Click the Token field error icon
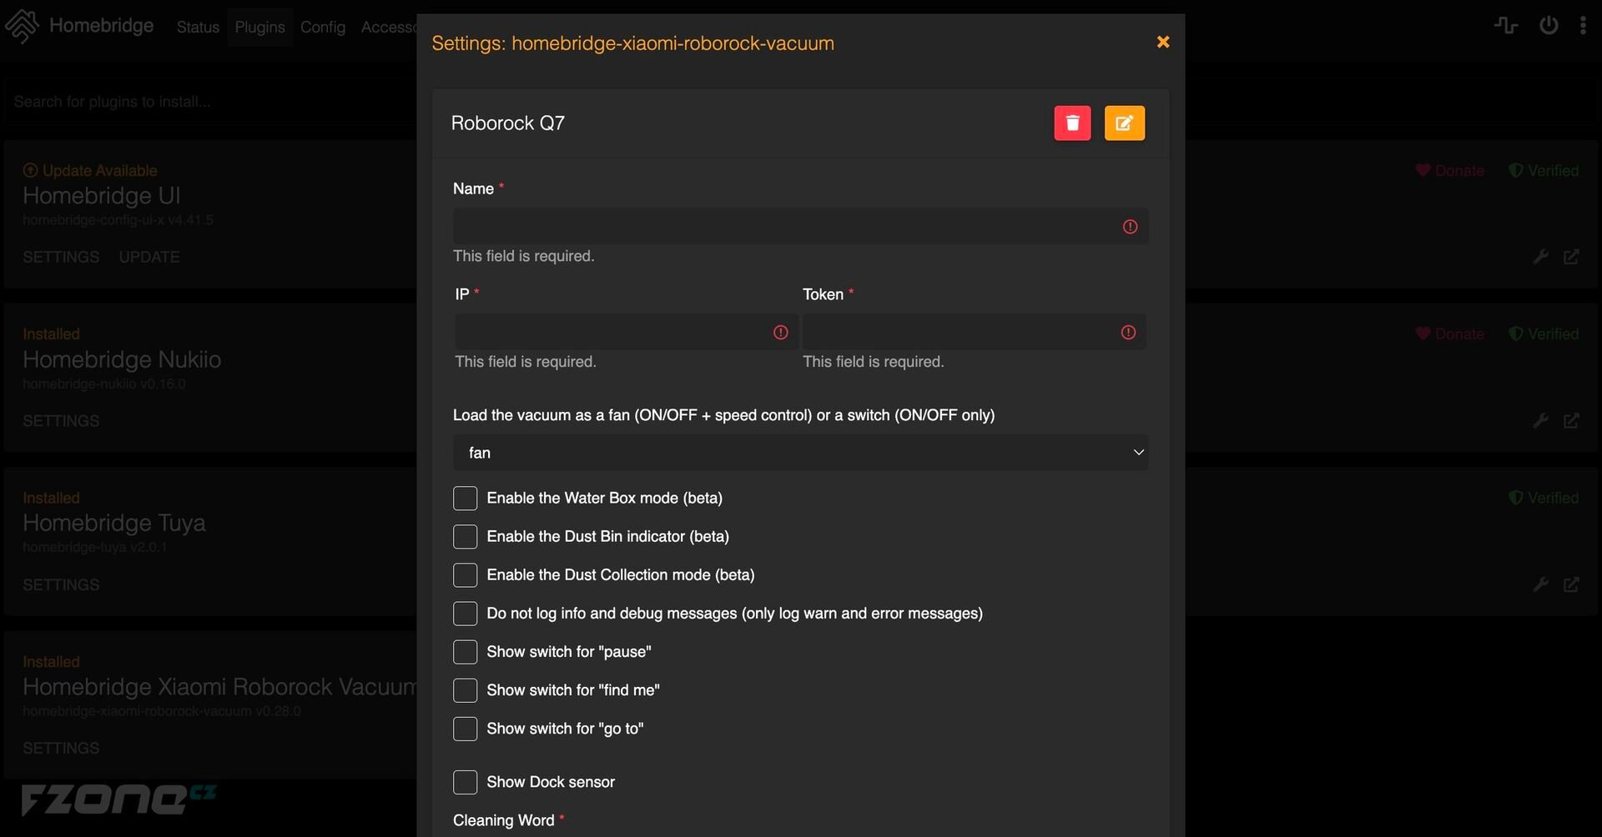This screenshot has height=837, width=1602. click(1128, 333)
